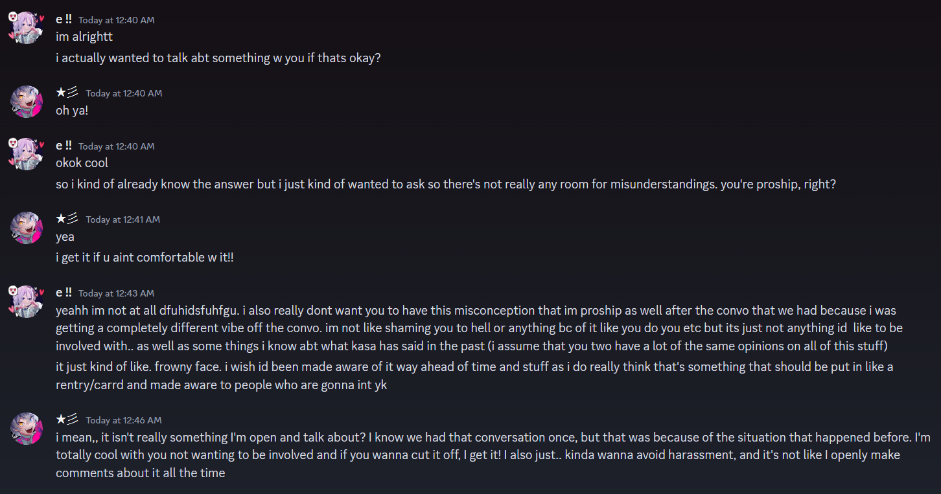Click star user's avatar beside "oh ya!"
Viewport: 941px width, 494px height.
(x=27, y=102)
